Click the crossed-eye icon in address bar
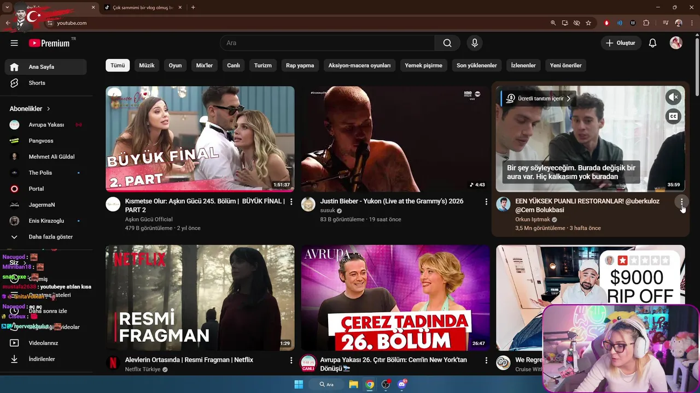 click(576, 23)
